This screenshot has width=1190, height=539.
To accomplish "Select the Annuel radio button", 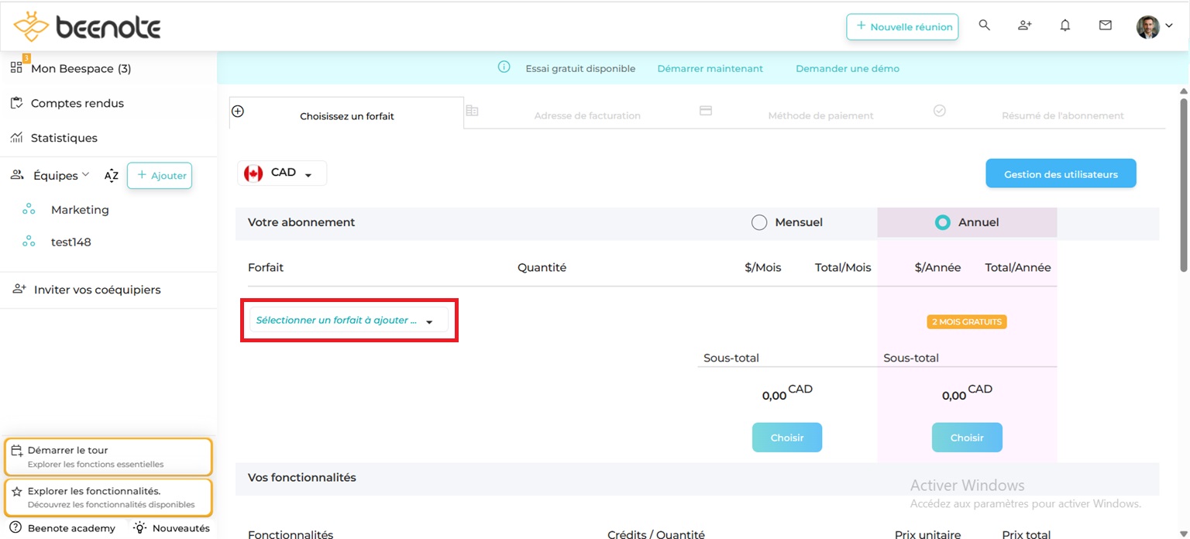I will pos(942,223).
